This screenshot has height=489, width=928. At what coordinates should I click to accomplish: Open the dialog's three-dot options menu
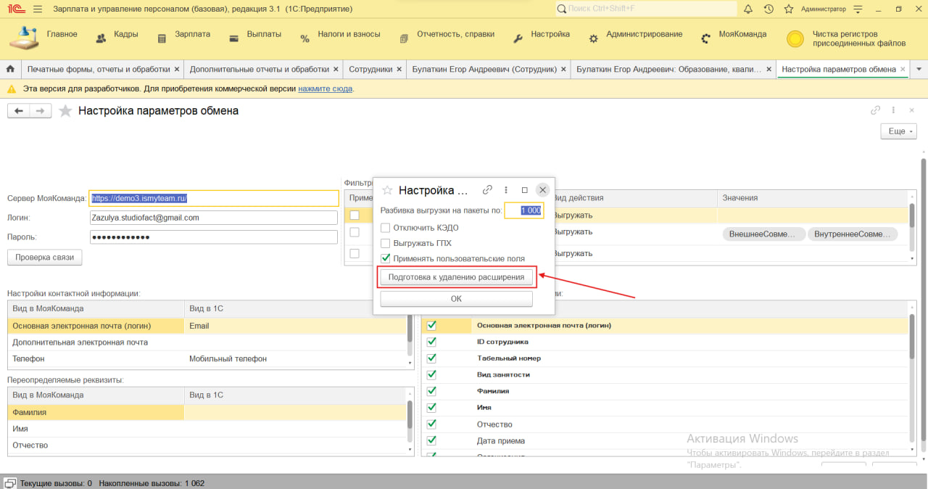tap(506, 190)
